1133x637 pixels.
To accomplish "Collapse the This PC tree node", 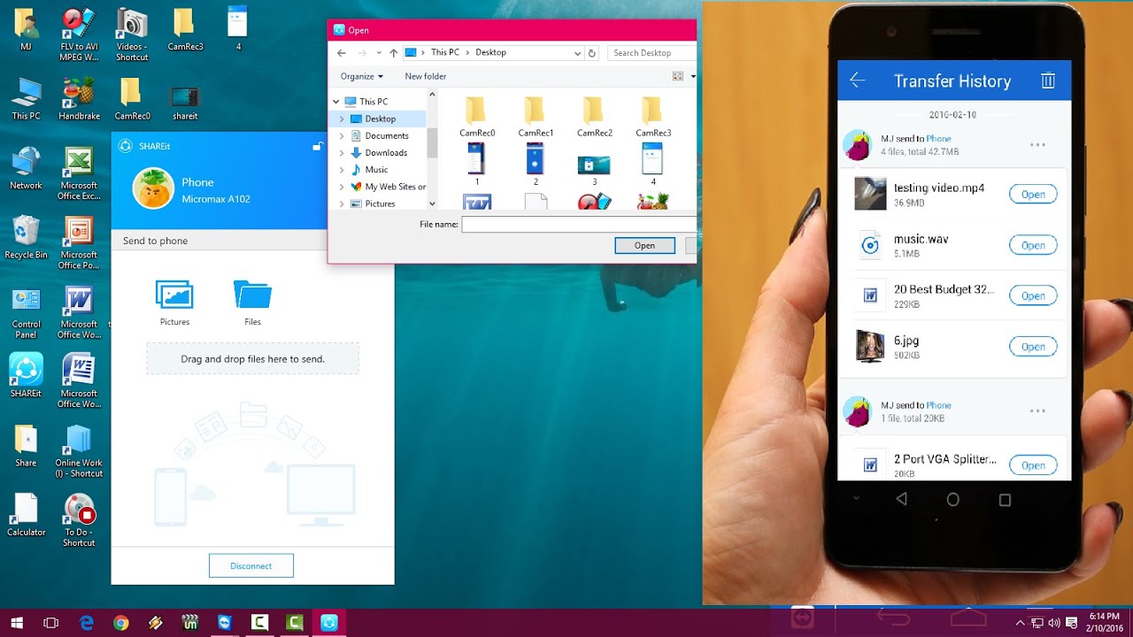I will coord(336,102).
